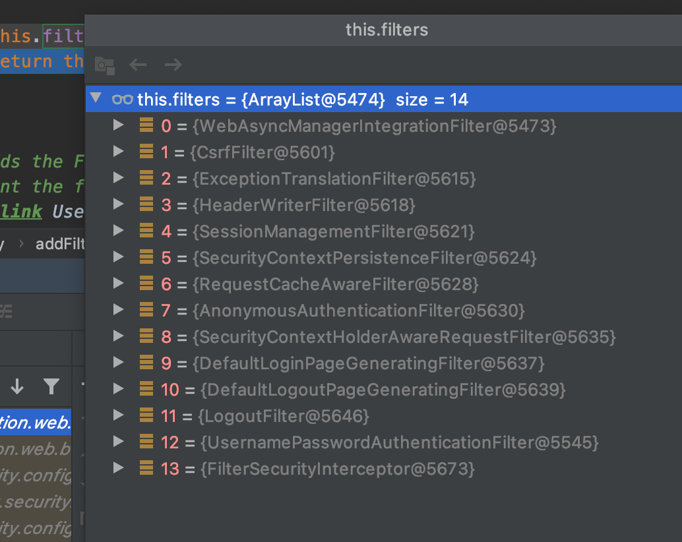The width and height of the screenshot is (682, 542).
Task: Click the array element icon for index 13
Action: pos(146,467)
